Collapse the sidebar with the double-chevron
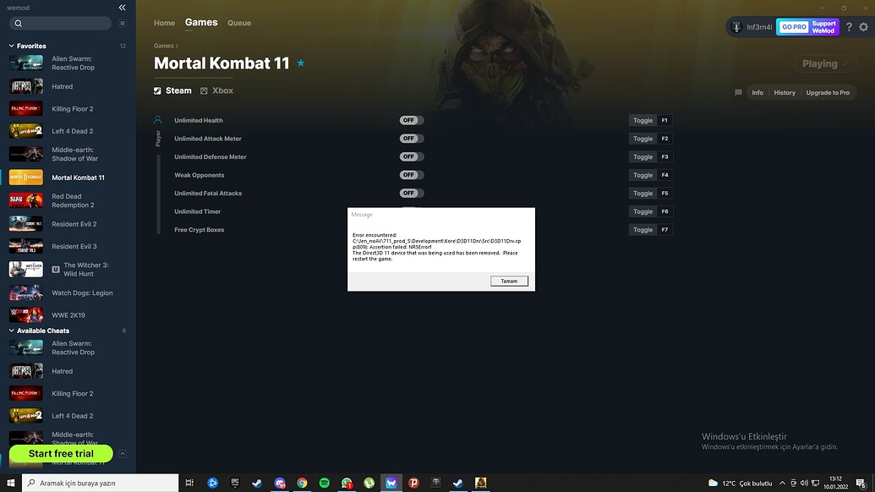The image size is (875, 492). [x=122, y=7]
